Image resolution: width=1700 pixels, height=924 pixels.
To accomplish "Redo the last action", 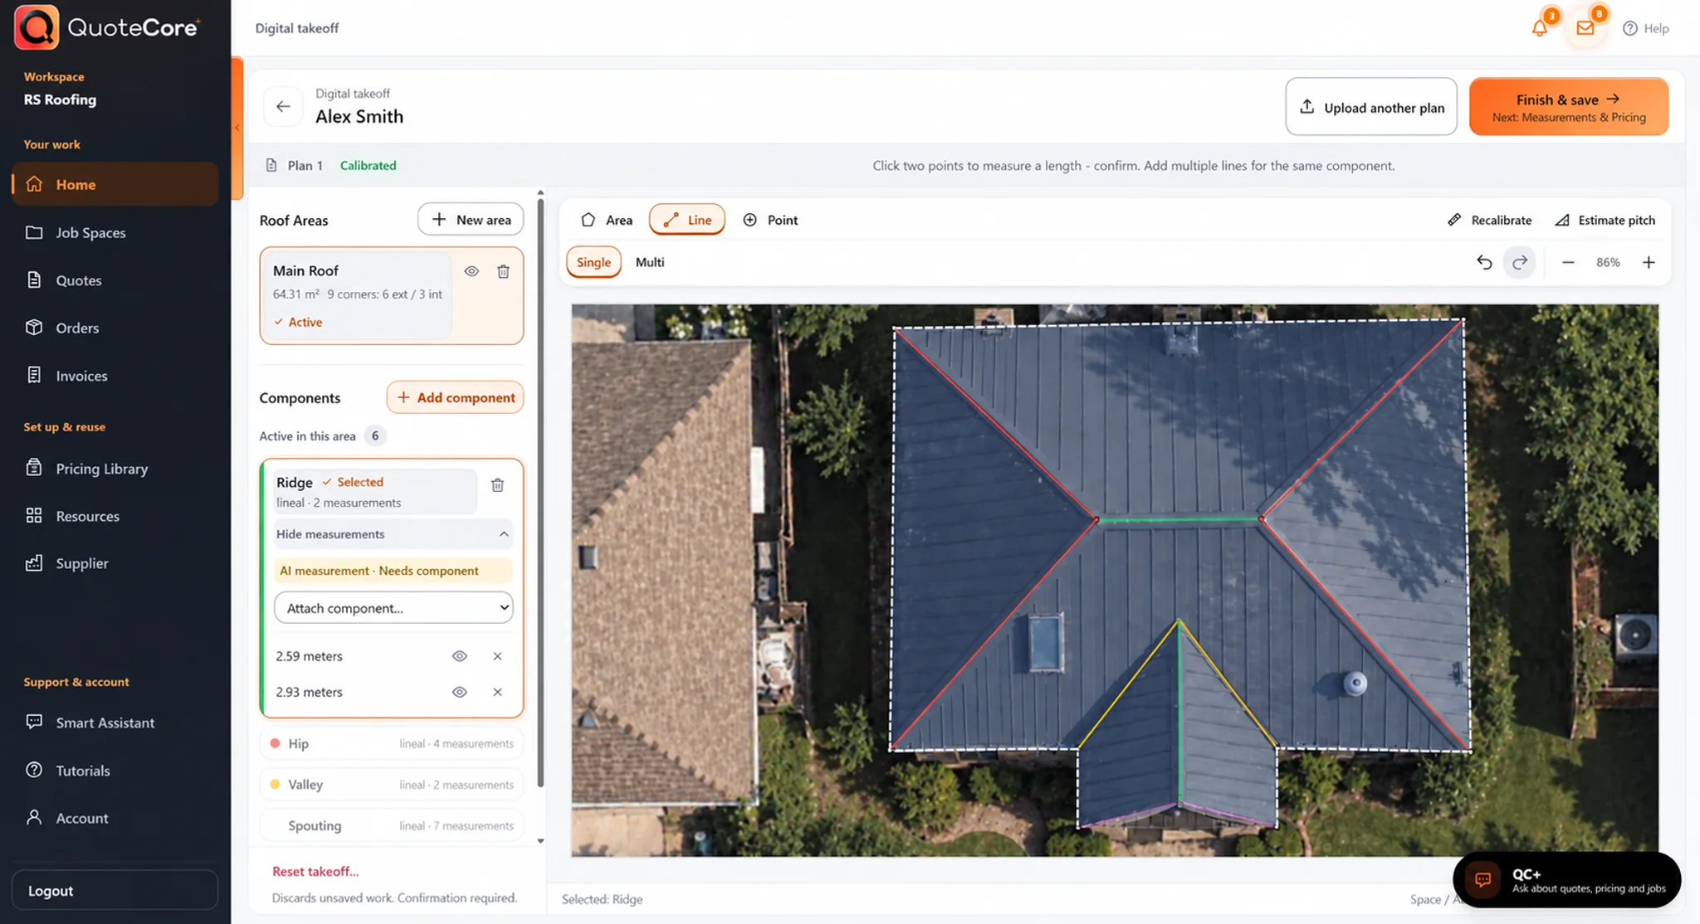I will click(x=1520, y=262).
